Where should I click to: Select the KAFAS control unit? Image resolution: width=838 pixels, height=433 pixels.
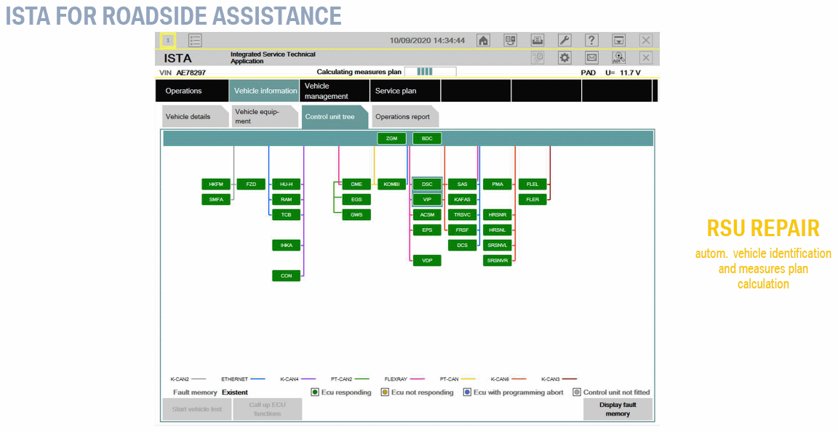click(x=463, y=200)
